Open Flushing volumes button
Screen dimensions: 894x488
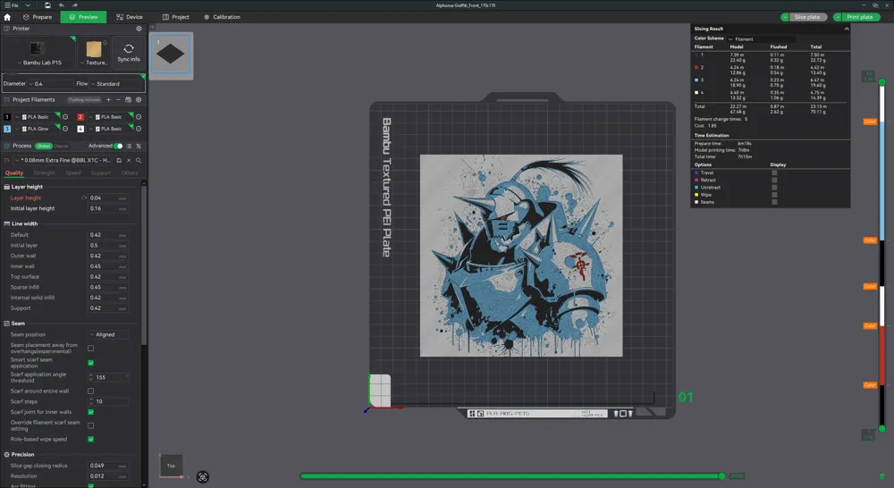coord(84,100)
